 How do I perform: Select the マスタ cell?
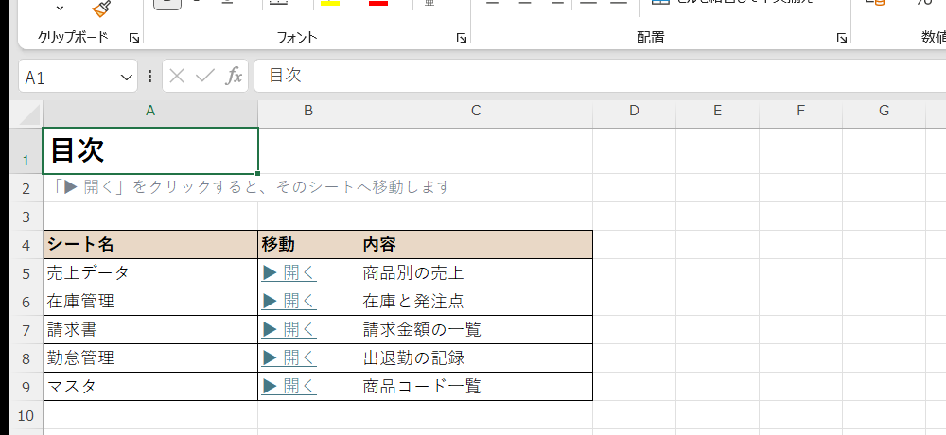[x=150, y=386]
